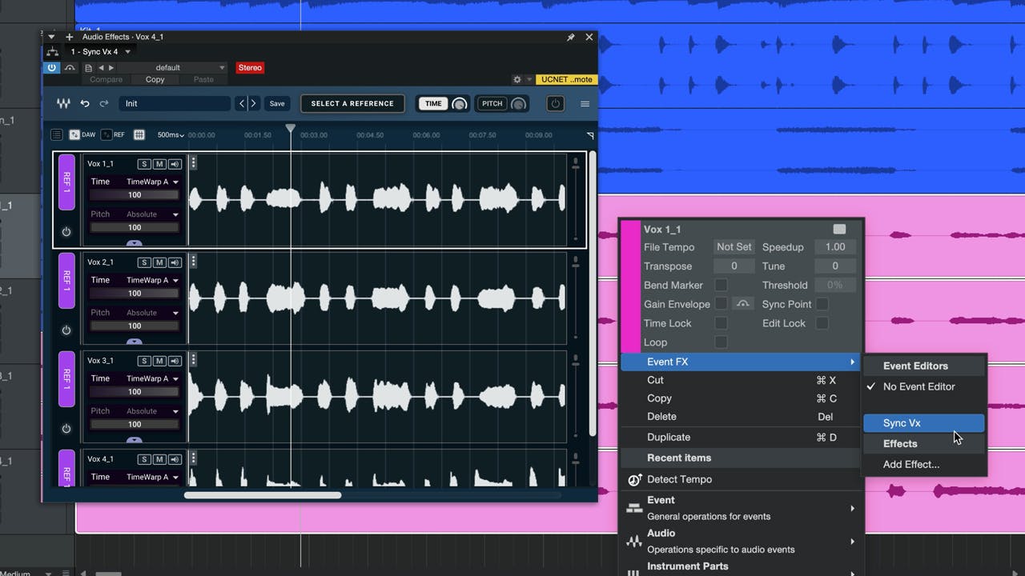Select Duplicate from the context menu
Screen dimensions: 1025x576
click(669, 437)
